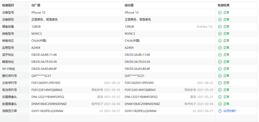The width and height of the screenshot is (259, 122).
Task: Click the 读出值 column header
Action: coord(129,5)
